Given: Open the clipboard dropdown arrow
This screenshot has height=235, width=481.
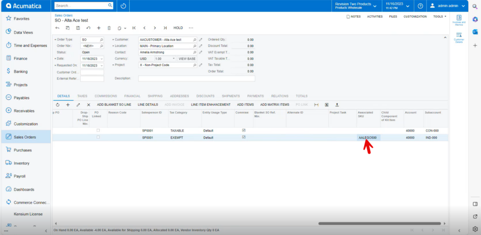Looking at the screenshot, I should click(x=125, y=28).
